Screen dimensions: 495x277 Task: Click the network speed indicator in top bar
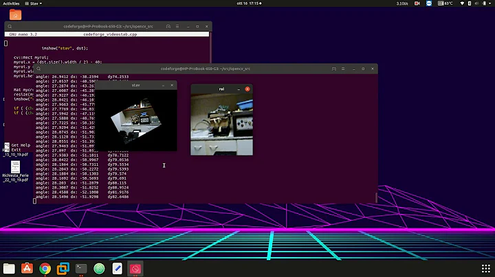[402, 3]
